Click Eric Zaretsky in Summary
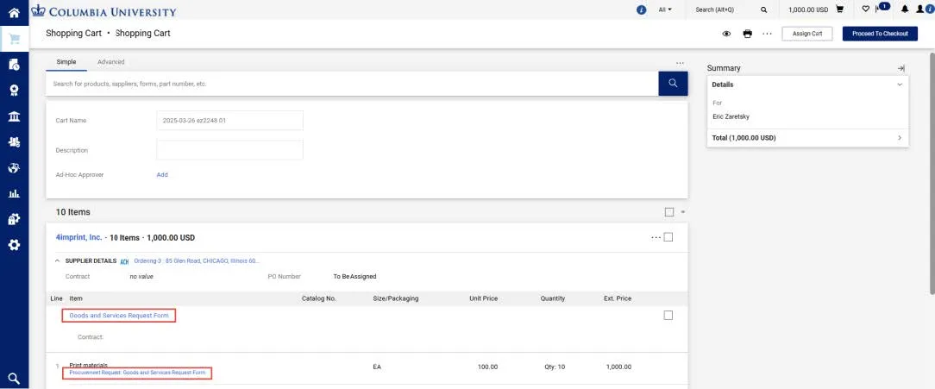 point(731,117)
